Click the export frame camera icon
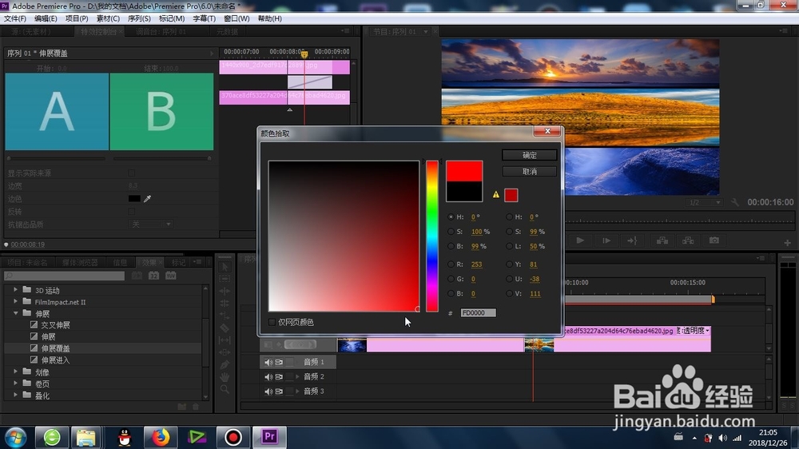 click(714, 240)
